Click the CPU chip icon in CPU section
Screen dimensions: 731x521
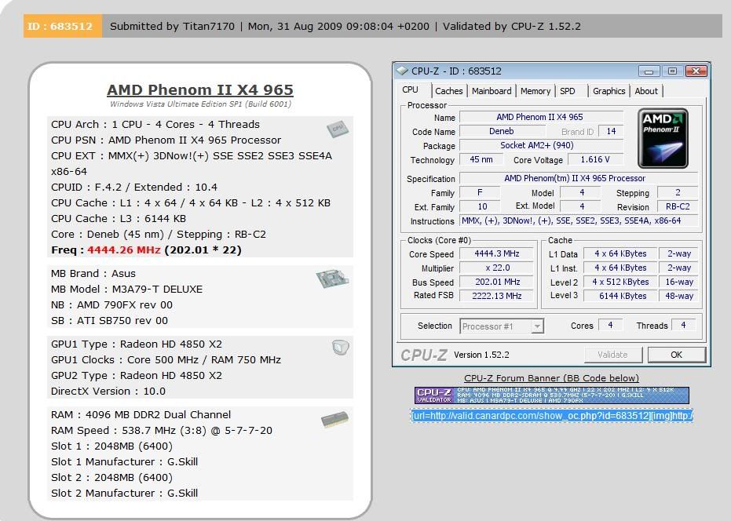point(338,129)
